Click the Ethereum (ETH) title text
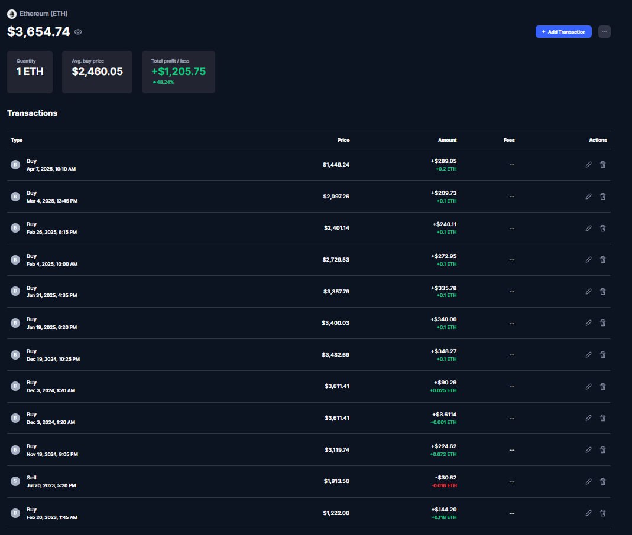632x535 pixels. (x=44, y=14)
